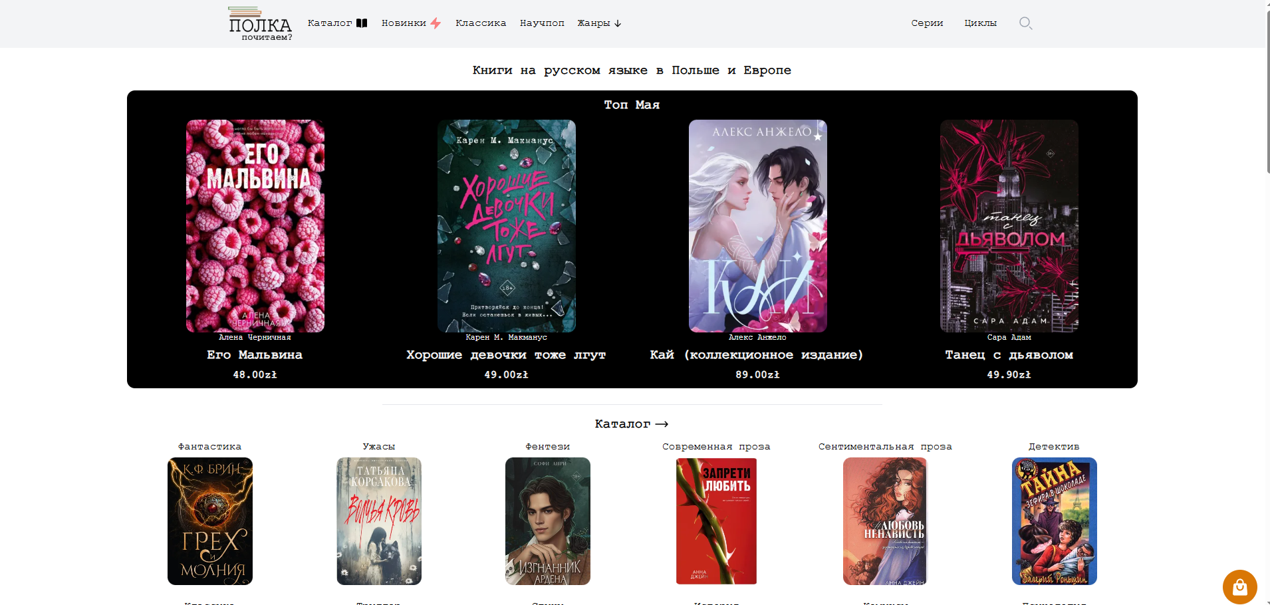
Task: Open the Волчья кровь cover thumbnail
Action: click(379, 521)
